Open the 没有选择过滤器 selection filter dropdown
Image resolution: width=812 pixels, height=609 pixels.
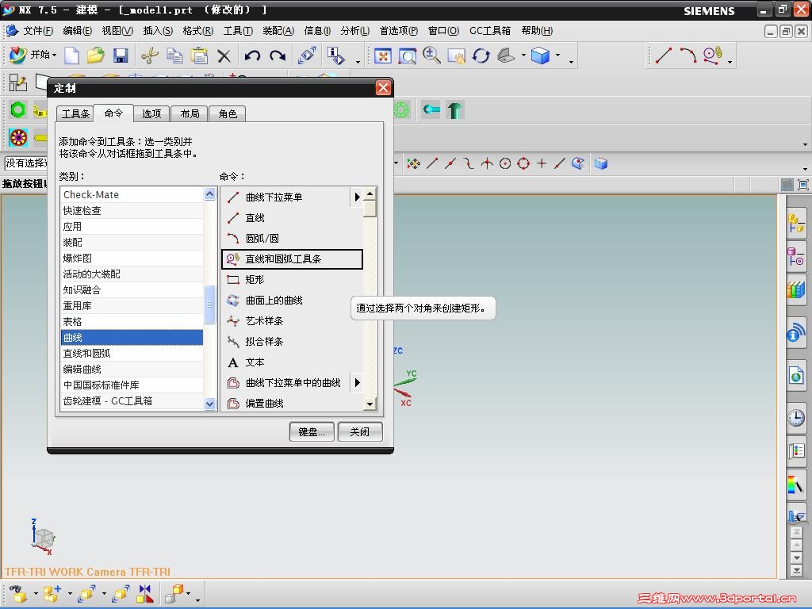tap(26, 163)
